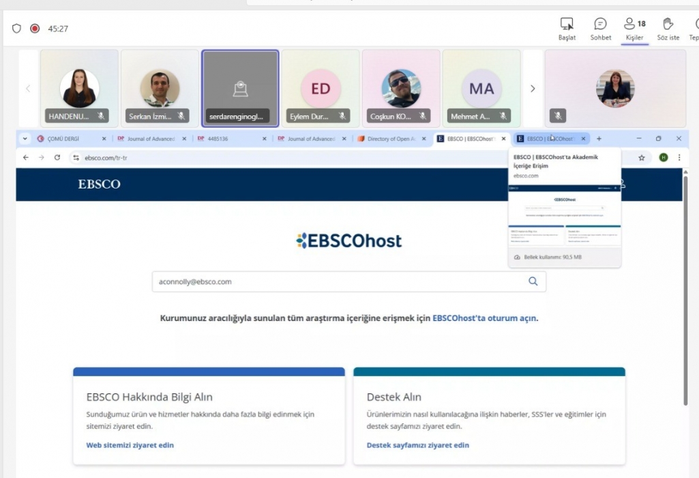Close the 4485136 tab

click(x=265, y=139)
